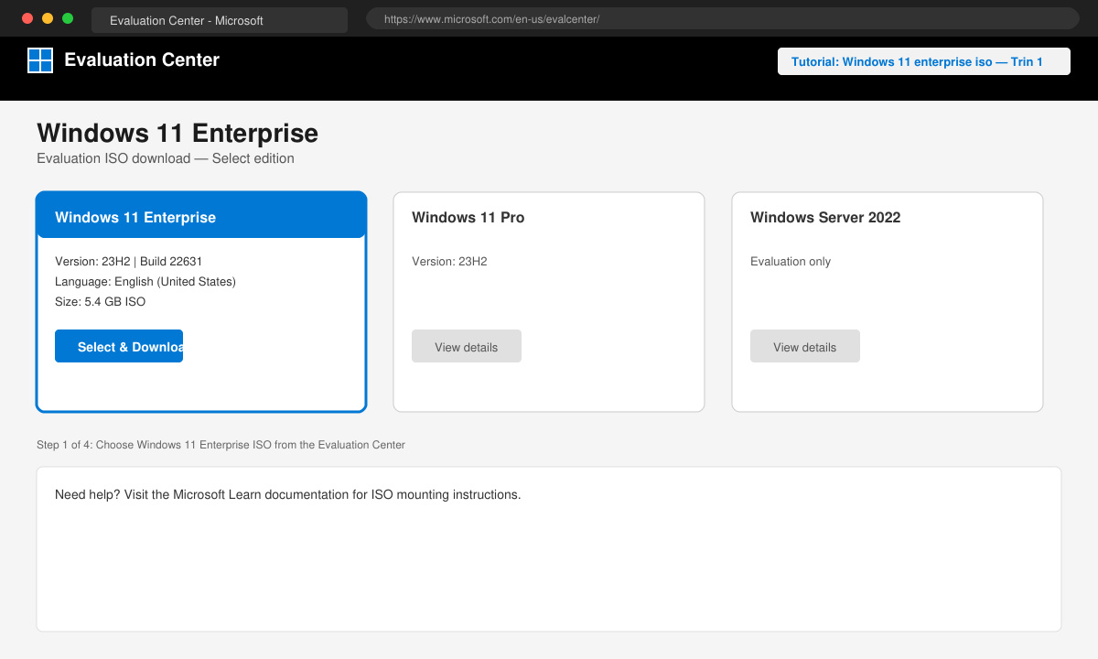Screen dimensions: 1098x659
Task: Click the Size: 5.4 GB ISO text
Action: 101,302
